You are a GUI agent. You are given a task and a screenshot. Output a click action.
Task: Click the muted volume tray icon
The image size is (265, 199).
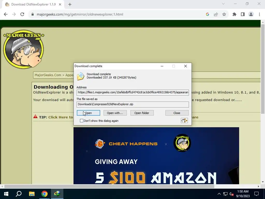tap(231, 194)
